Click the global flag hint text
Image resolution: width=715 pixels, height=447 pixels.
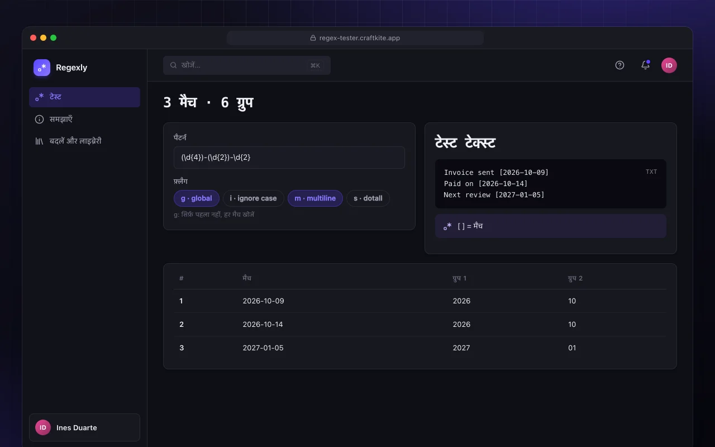[214, 215]
